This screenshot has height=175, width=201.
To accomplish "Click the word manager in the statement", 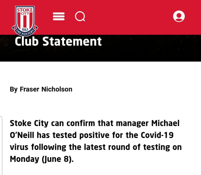I will [132, 123].
